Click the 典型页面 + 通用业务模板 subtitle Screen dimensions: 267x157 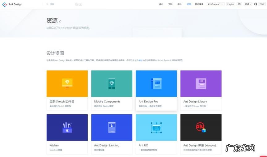[x=150, y=106]
